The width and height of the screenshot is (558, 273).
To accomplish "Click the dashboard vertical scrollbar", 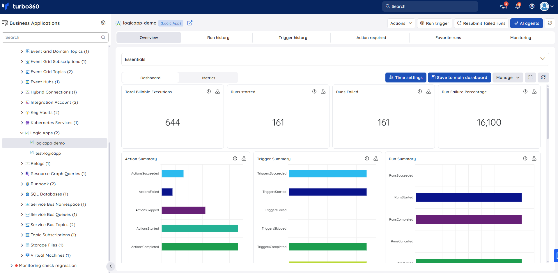I will [x=548, y=114].
